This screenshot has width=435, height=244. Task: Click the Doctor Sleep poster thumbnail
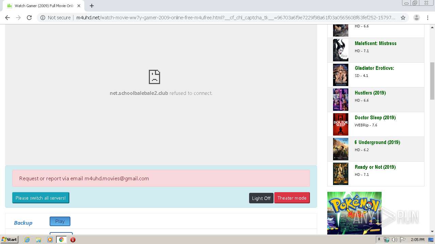click(x=341, y=124)
